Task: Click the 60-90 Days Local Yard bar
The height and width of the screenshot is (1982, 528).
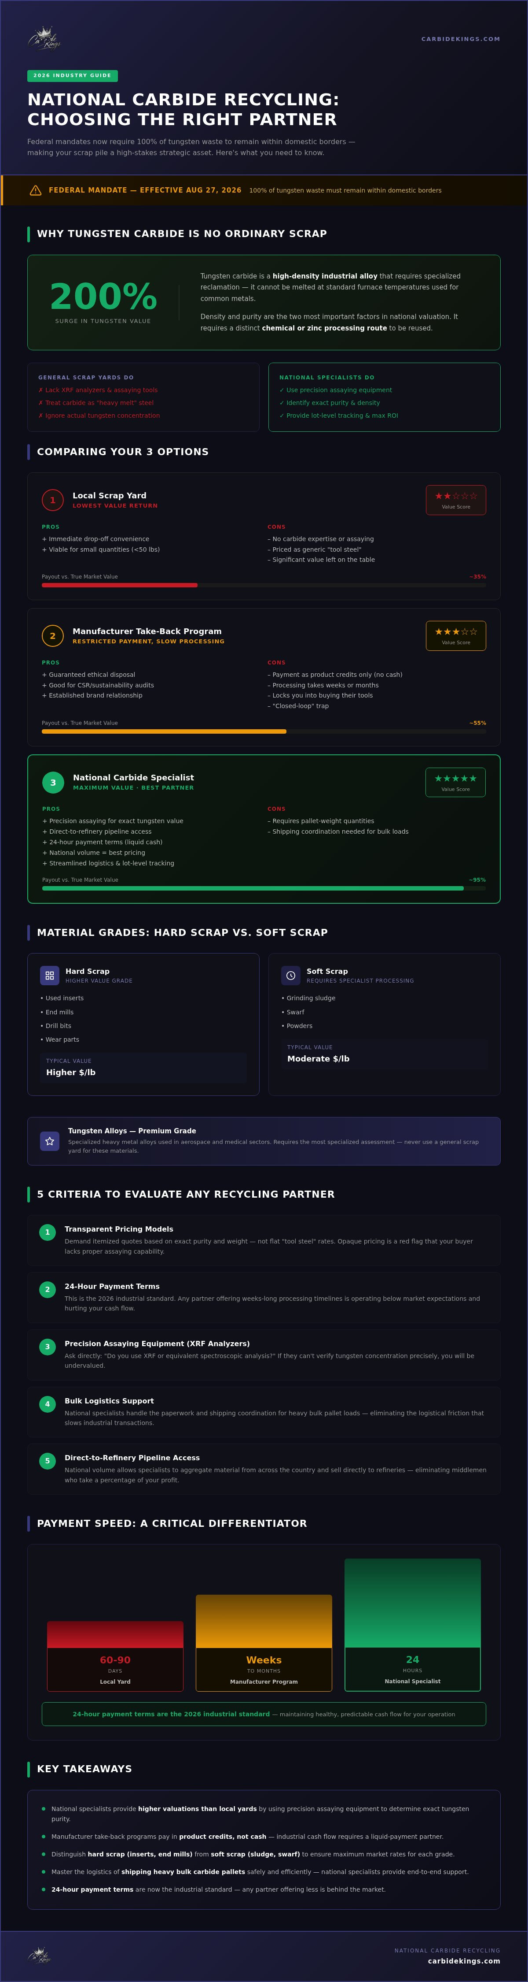Action: [115, 1656]
